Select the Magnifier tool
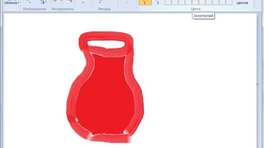The image size is (264, 148). [70, 1]
